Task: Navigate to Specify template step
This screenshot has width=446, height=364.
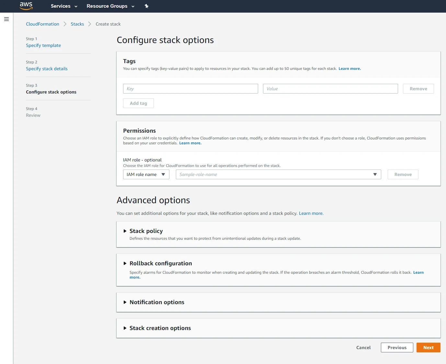Action: [43, 45]
